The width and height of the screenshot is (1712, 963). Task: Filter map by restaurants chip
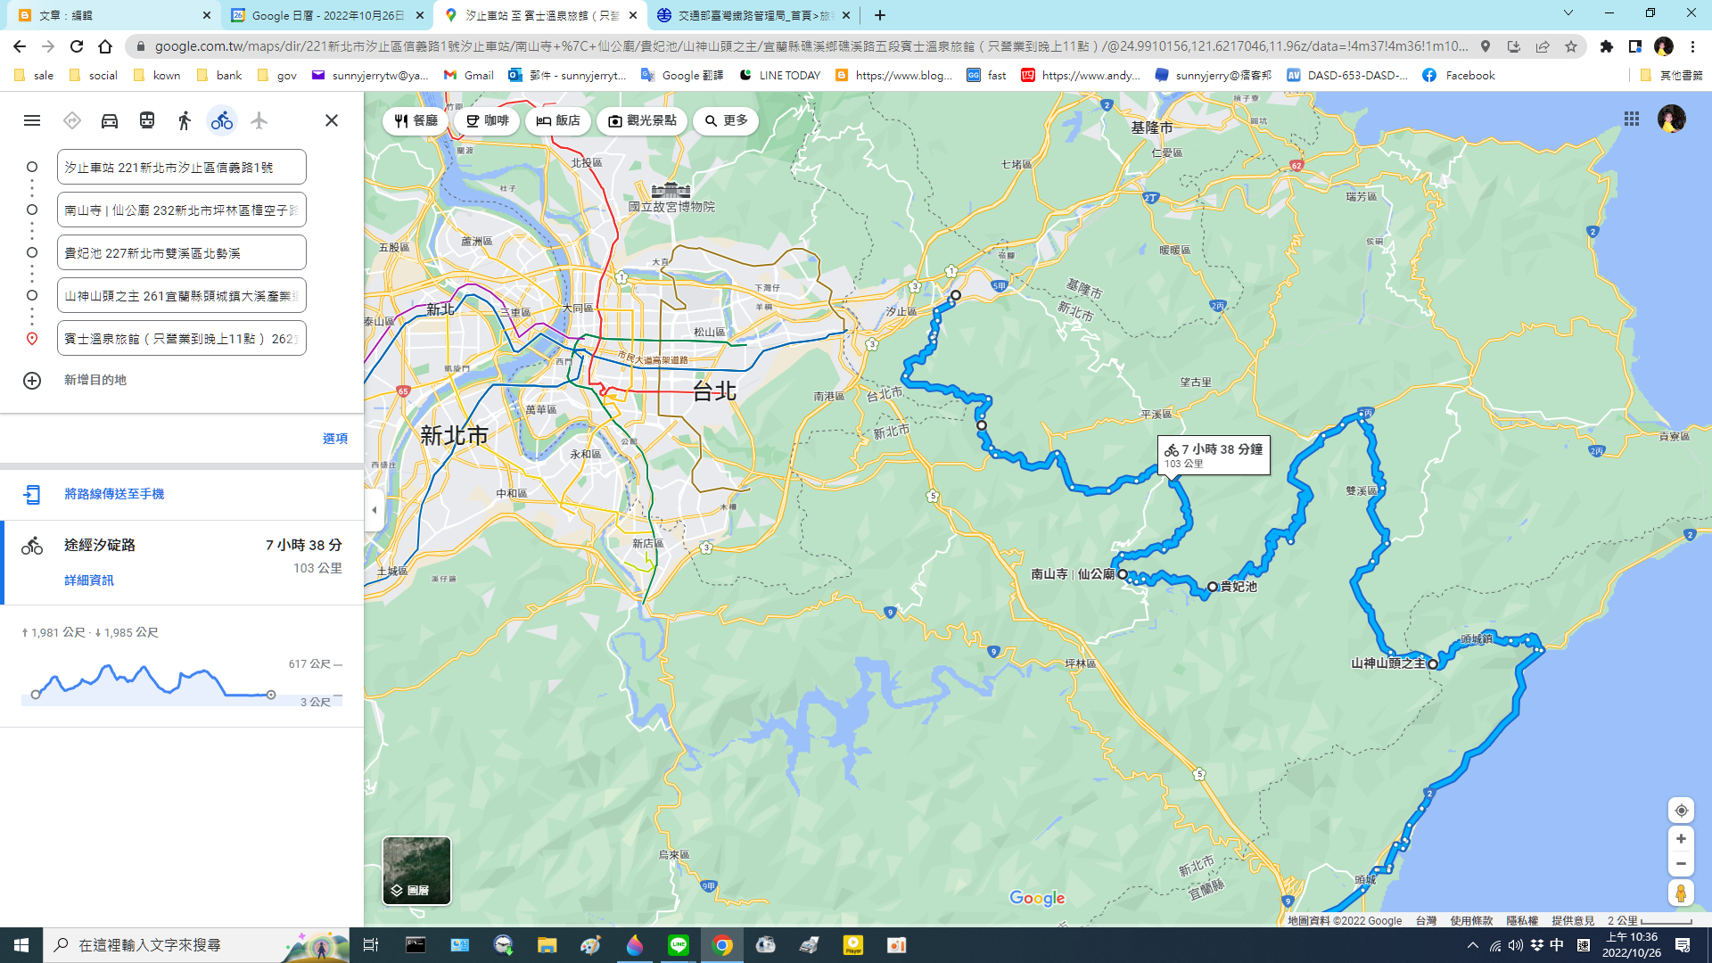point(416,120)
